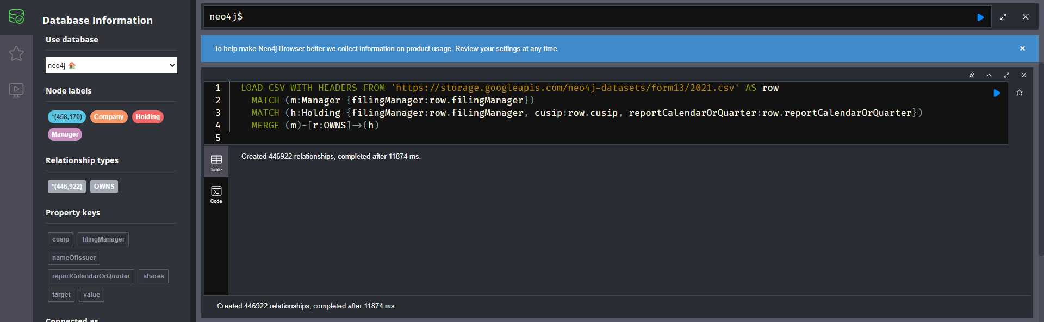Click the value property key
The width and height of the screenshot is (1044, 322).
tap(91, 295)
